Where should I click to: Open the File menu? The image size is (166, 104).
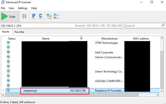pyautogui.click(x=3, y=8)
